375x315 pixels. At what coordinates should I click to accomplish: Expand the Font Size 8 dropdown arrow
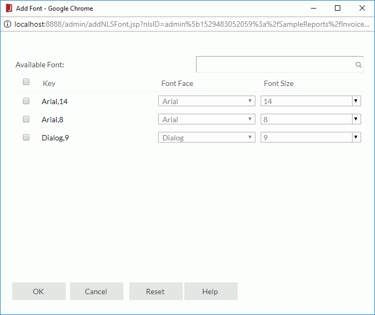tap(356, 119)
